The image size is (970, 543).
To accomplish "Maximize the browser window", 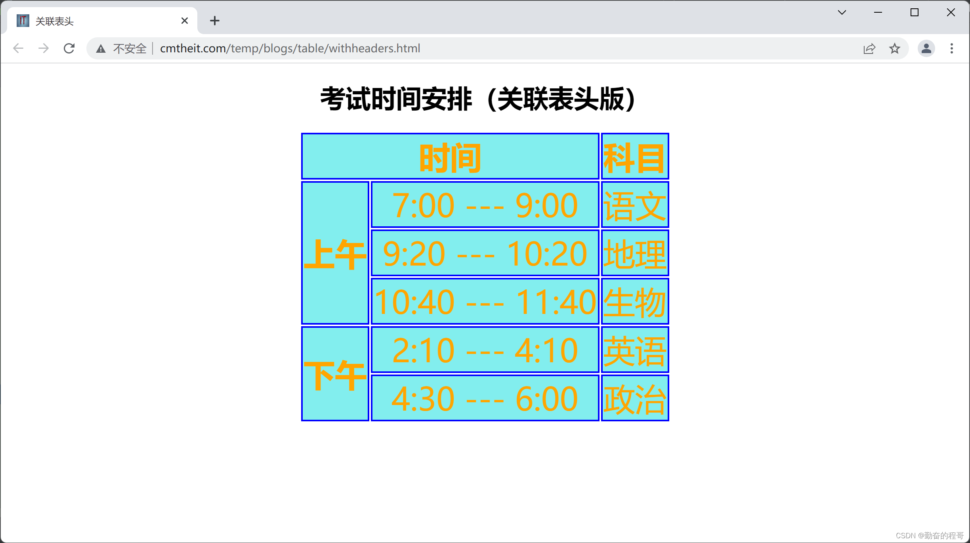I will click(915, 12).
